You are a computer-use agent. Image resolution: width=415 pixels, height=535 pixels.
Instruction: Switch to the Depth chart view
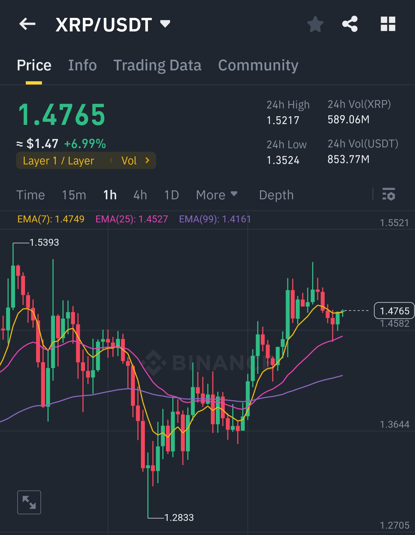click(x=276, y=195)
